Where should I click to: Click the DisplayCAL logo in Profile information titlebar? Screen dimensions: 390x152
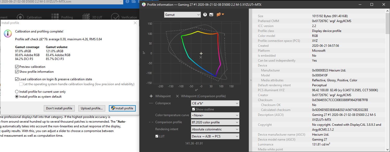tap(144, 4)
